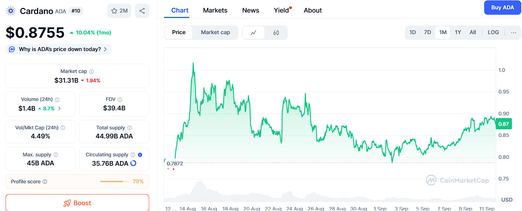The image size is (522, 211).
Task: Click the info icon beside Circulating supply
Action: coord(133,155)
